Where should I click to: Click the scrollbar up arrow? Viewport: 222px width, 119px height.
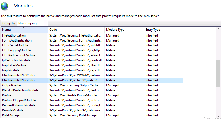pos(219,29)
